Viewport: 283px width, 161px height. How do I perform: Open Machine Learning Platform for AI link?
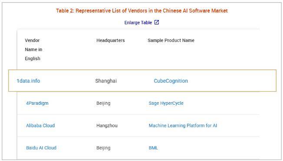[x=183, y=126]
